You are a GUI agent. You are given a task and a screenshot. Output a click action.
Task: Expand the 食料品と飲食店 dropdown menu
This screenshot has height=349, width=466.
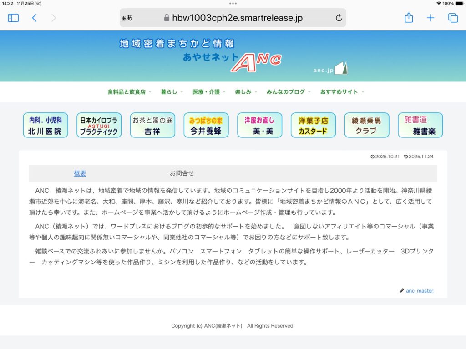point(129,92)
